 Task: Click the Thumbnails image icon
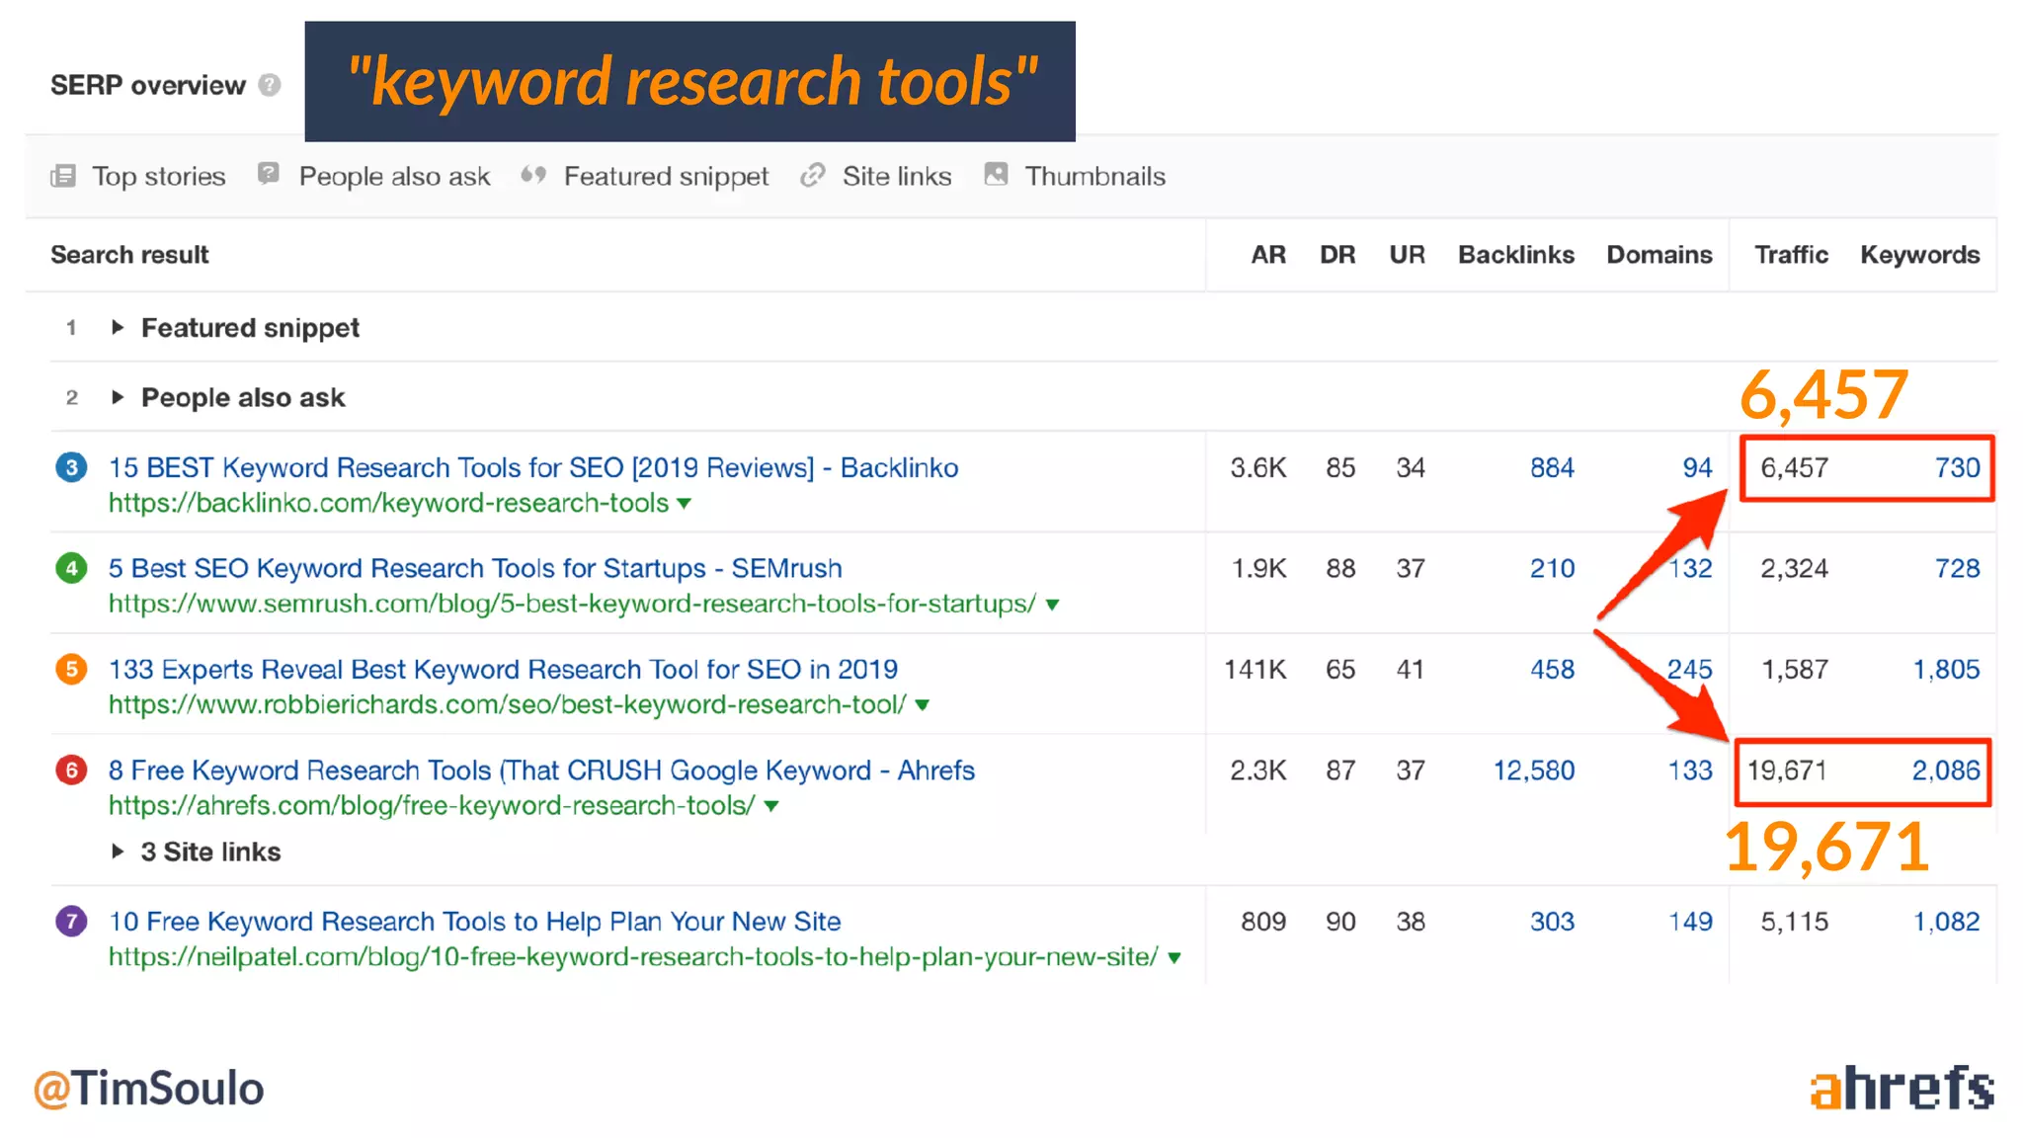point(996,175)
